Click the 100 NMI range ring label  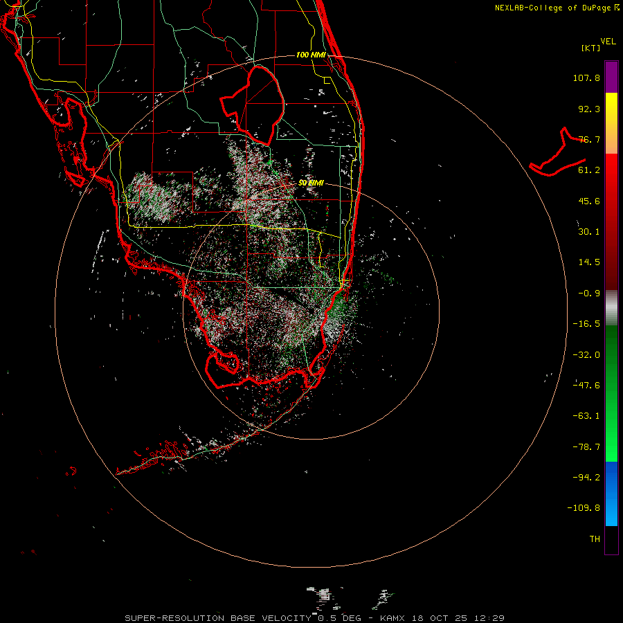point(311,55)
